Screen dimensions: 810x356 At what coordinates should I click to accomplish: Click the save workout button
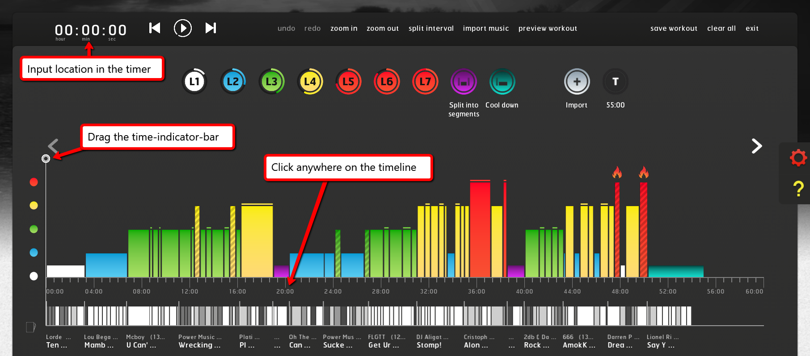pos(674,29)
